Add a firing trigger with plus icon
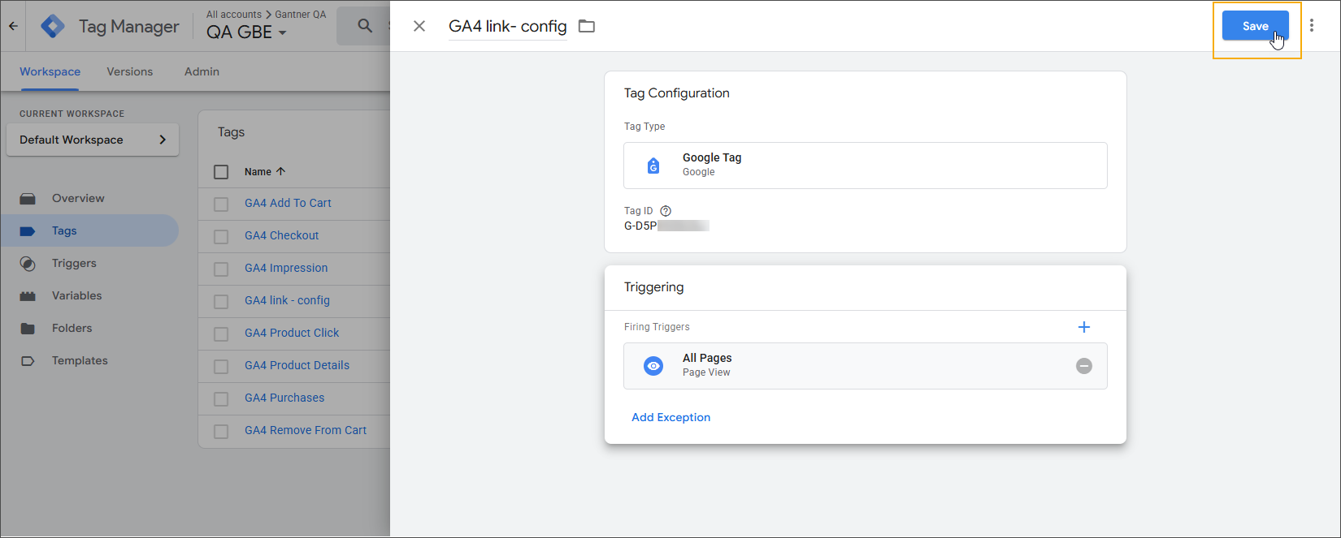Image resolution: width=1341 pixels, height=538 pixels. [1084, 327]
